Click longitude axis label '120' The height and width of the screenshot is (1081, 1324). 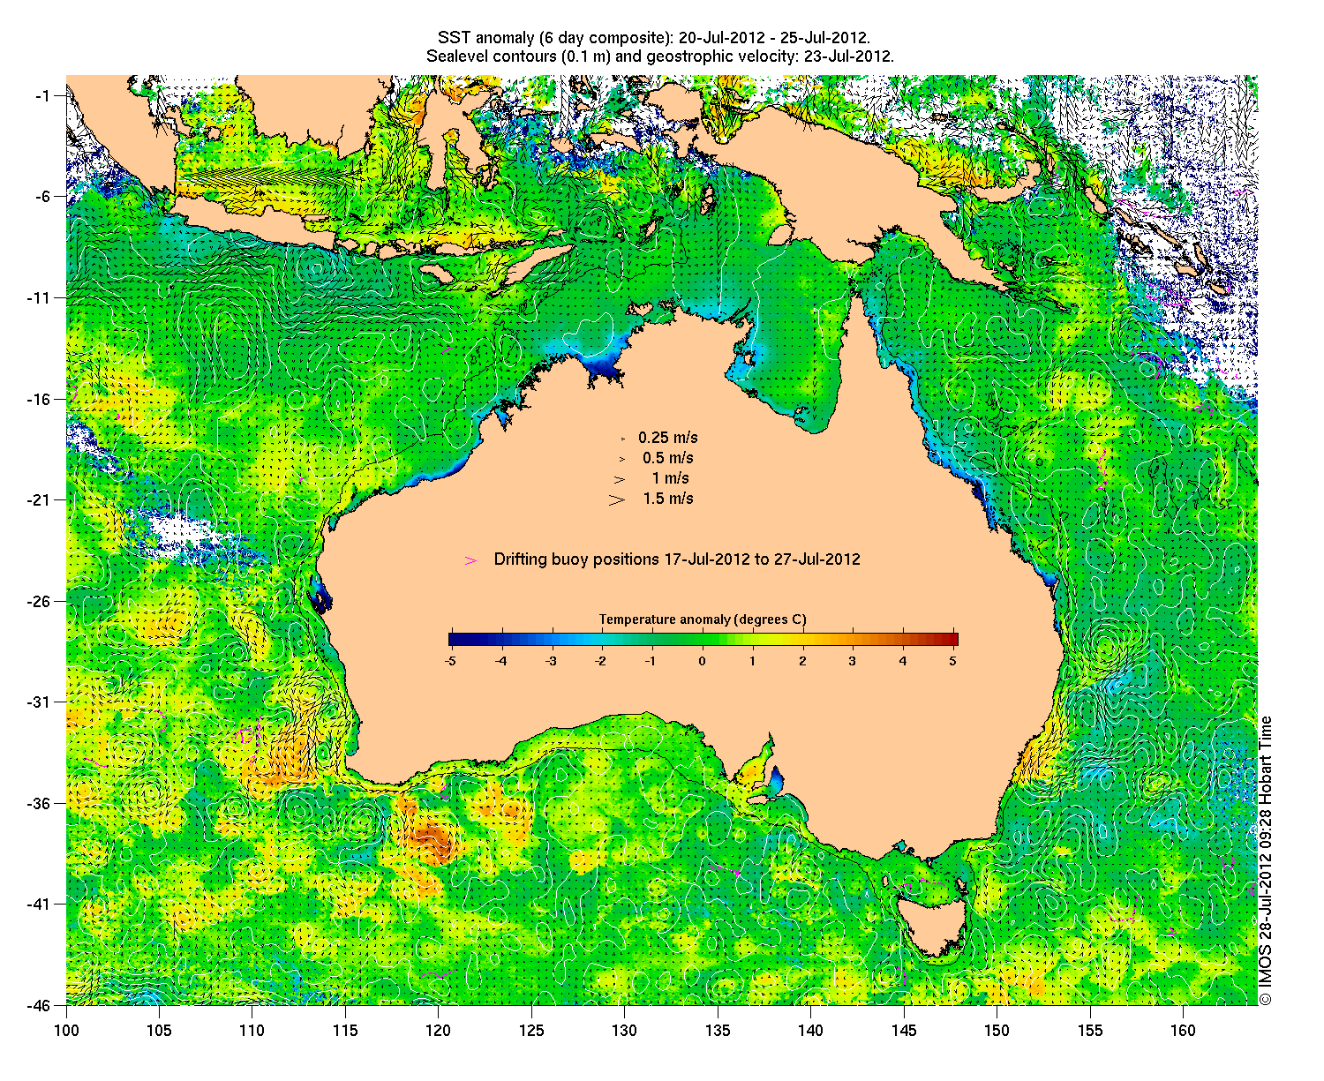(x=438, y=1031)
